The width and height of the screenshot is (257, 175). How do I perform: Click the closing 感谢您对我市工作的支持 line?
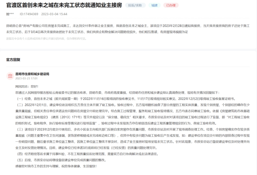56,166
